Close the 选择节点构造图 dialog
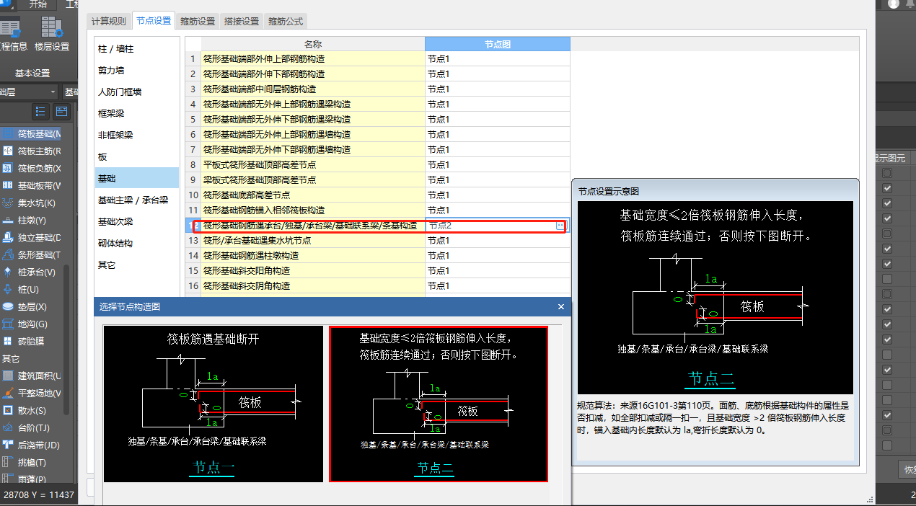This screenshot has height=506, width=916. (561, 307)
